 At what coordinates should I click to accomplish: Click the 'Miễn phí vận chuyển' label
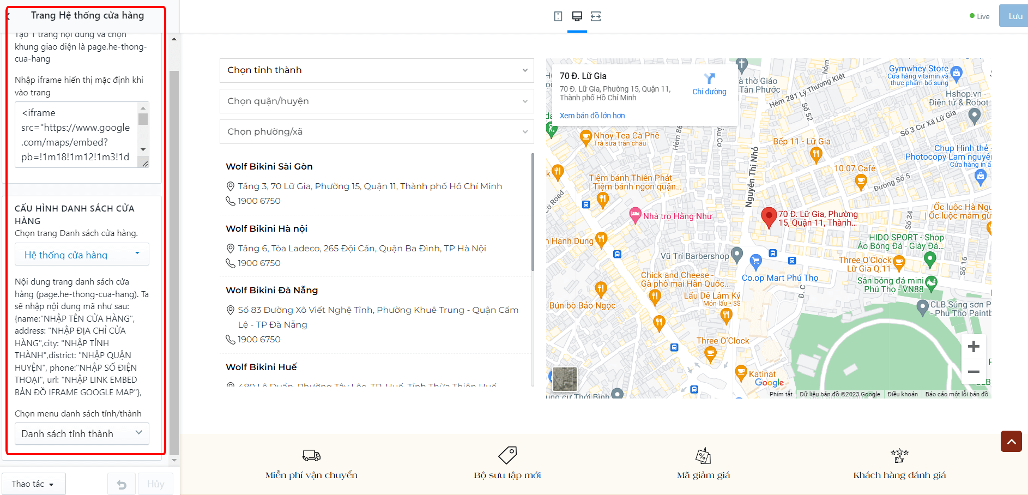point(311,475)
